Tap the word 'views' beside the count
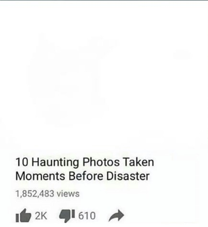Viewport: 208px width, 227px height. click(68, 194)
